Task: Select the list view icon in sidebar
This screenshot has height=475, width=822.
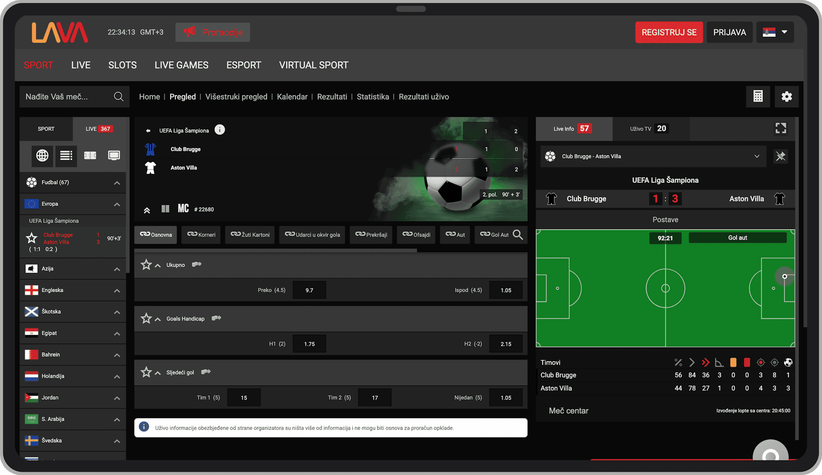Action: pos(66,155)
